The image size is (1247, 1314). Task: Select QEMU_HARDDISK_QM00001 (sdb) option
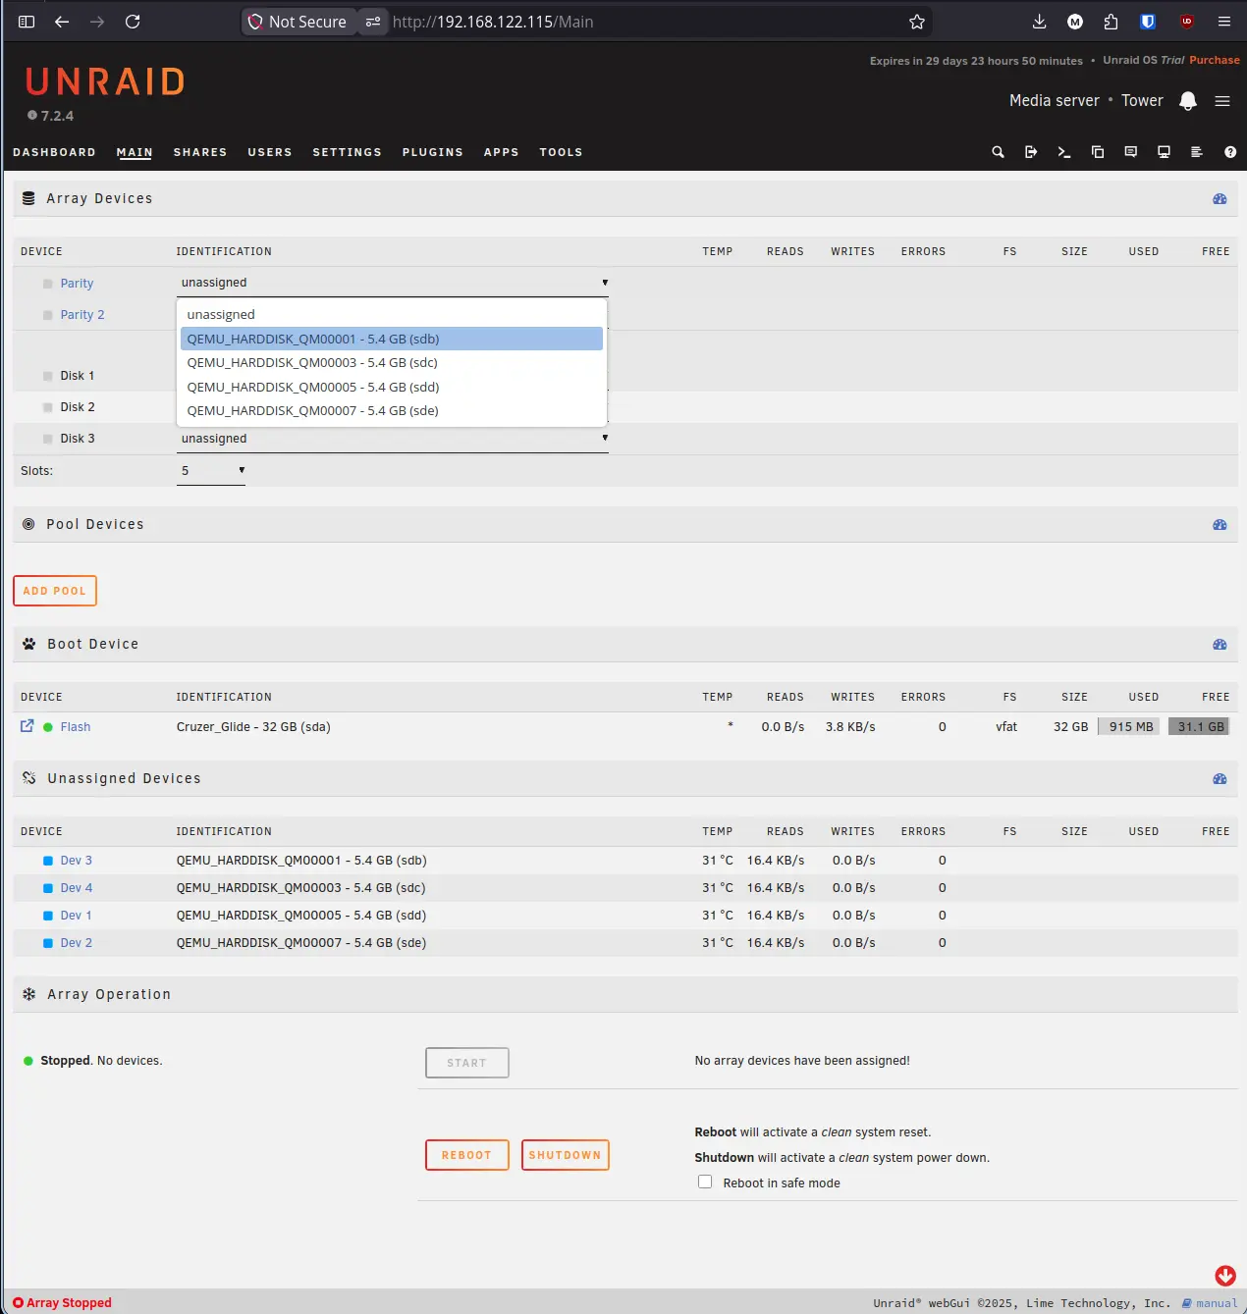tap(392, 339)
